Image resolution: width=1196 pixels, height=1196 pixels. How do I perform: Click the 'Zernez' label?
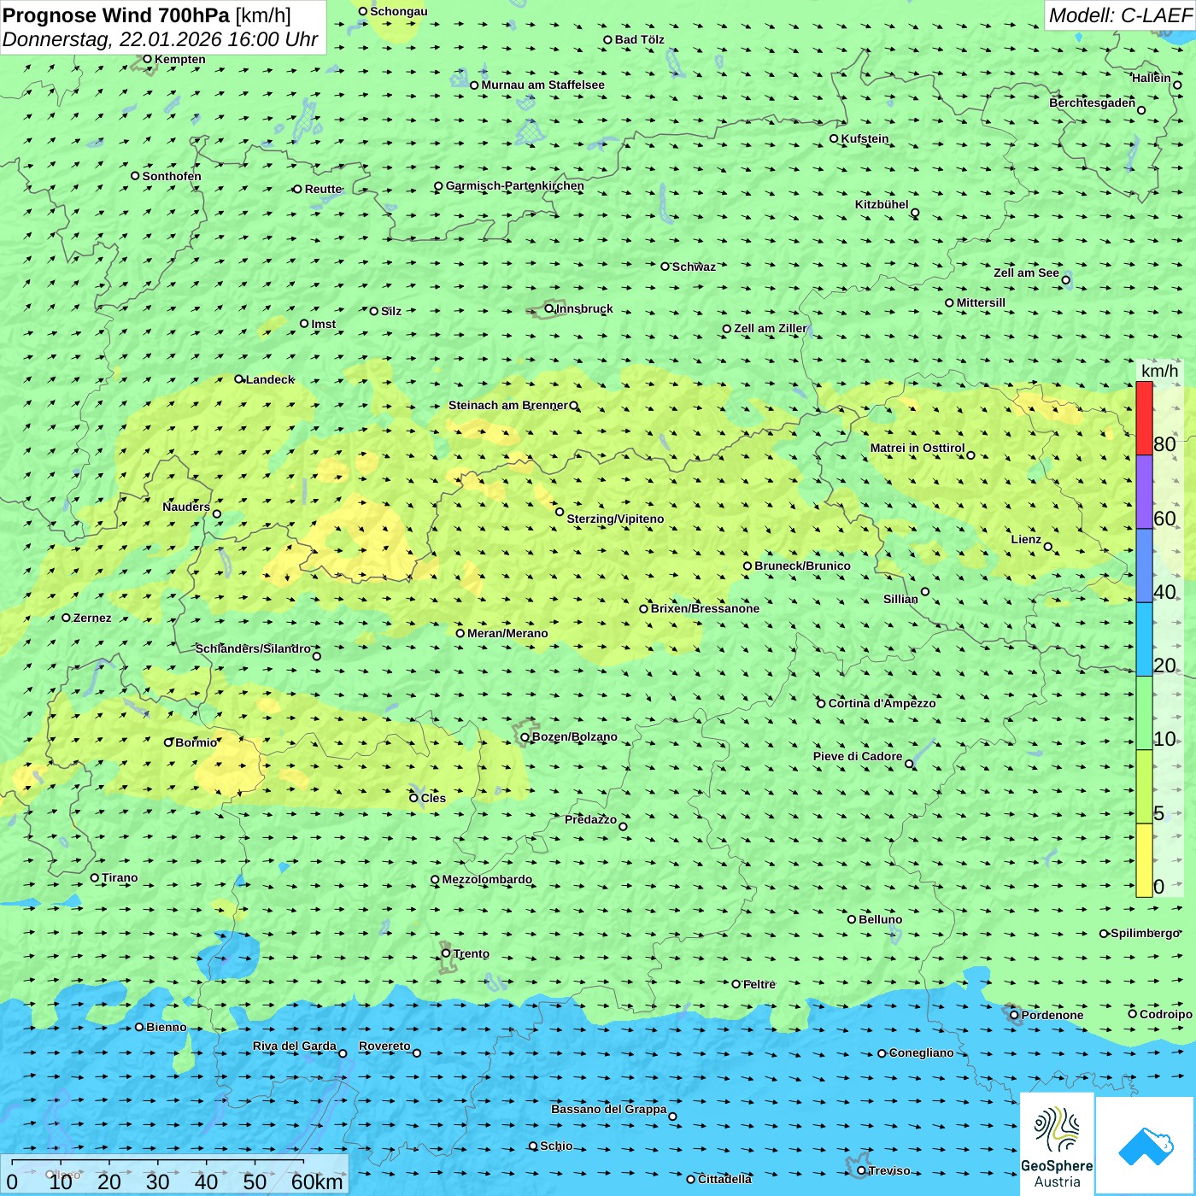(x=92, y=618)
